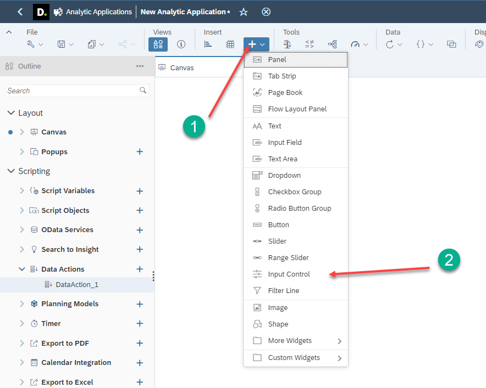Select DataAction_1 in the outline
Viewport: 486px width, 388px height.
tap(77, 285)
